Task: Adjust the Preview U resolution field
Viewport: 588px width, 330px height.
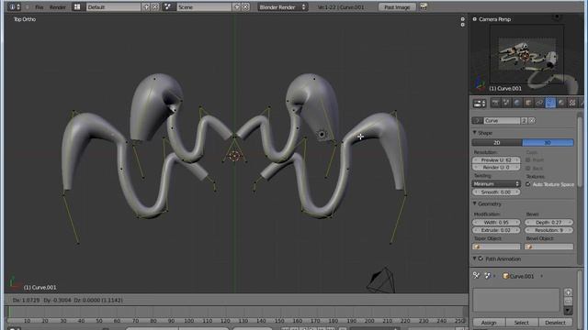Action: click(x=496, y=159)
